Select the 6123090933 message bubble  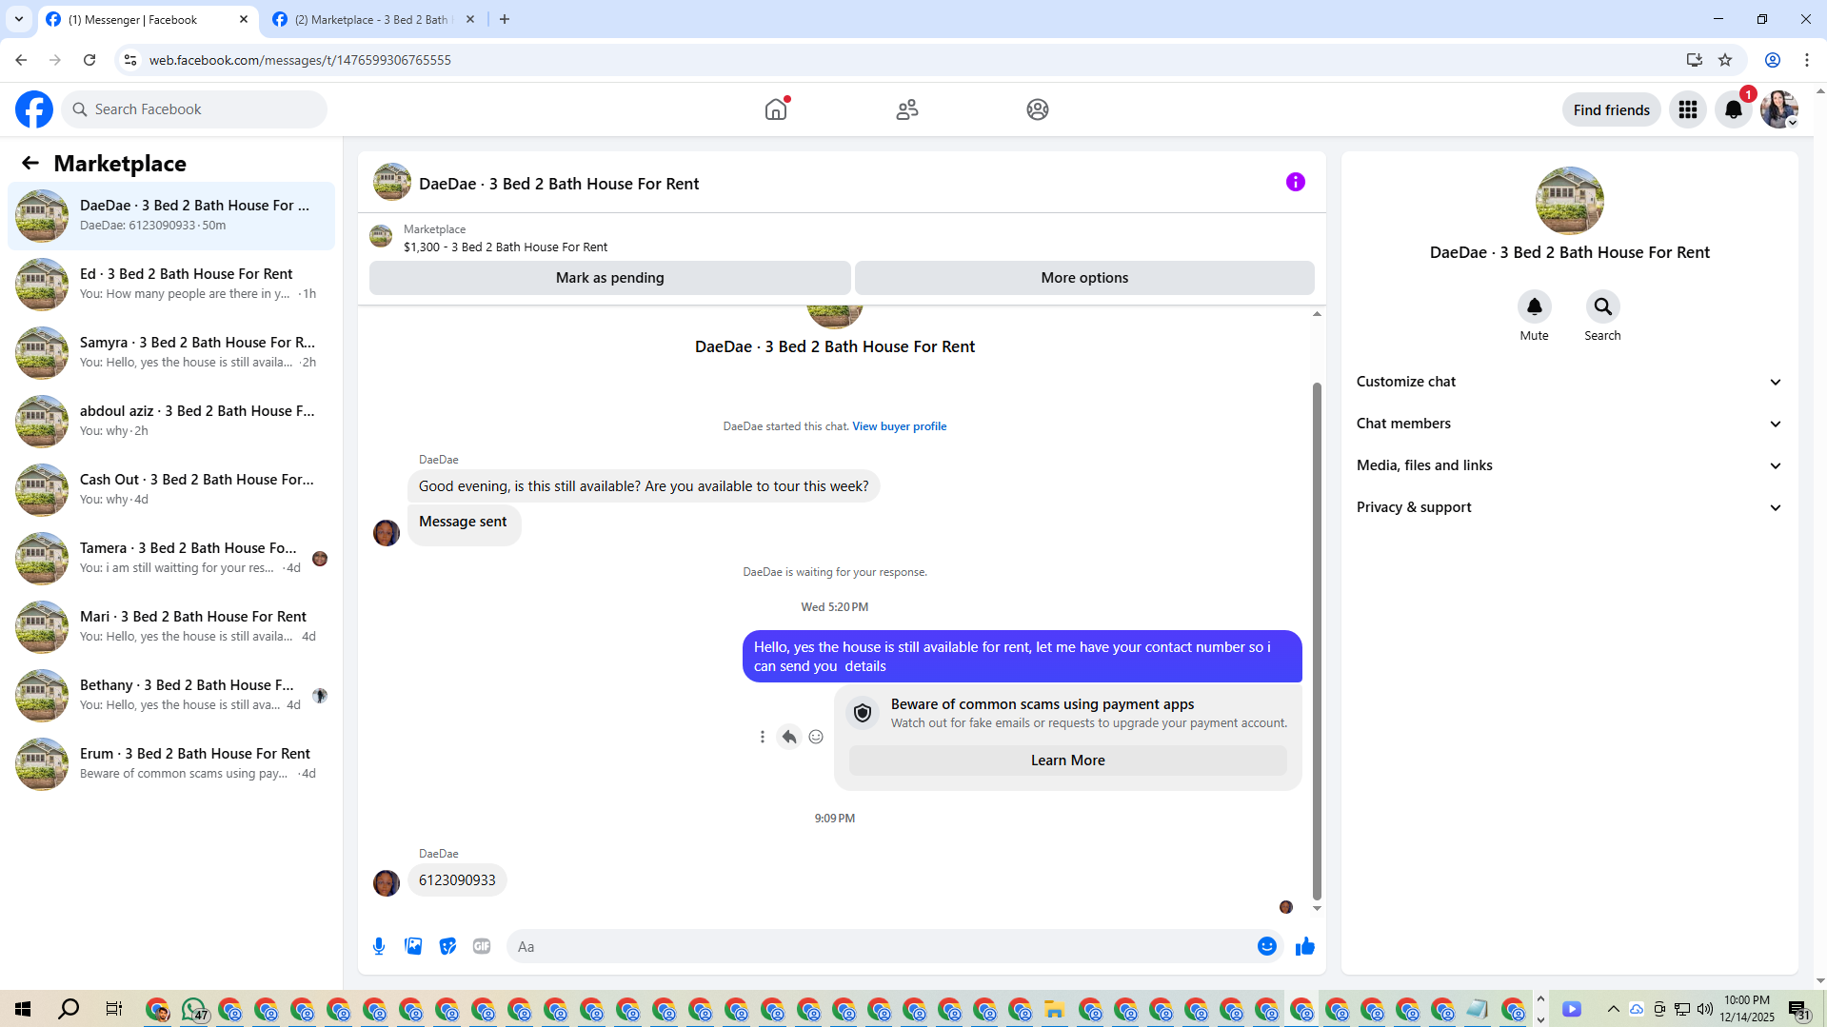[457, 880]
